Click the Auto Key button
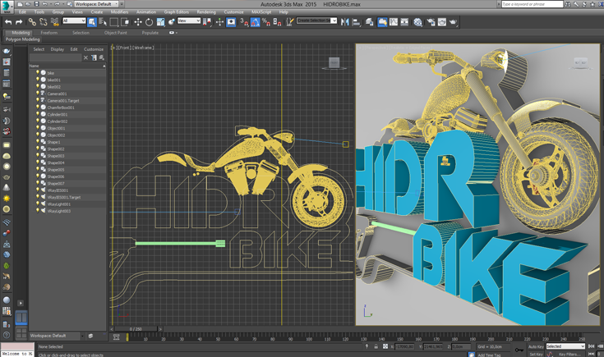Screen dimensions: 604x357 535,346
